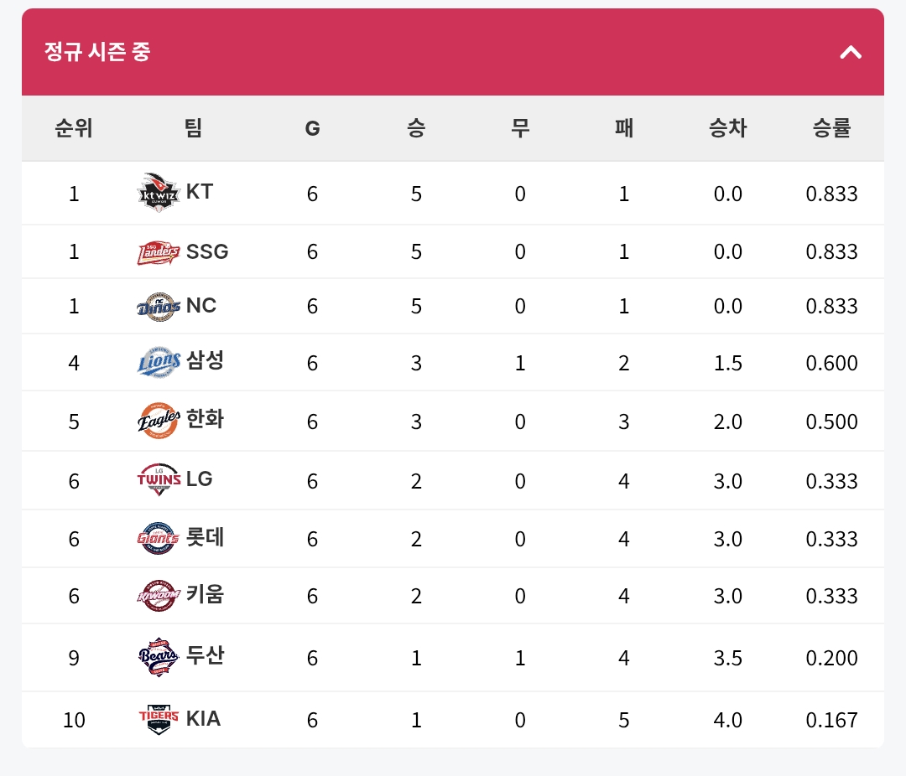Open the 삼성 team name link
This screenshot has height=776, width=906.
[205, 361]
